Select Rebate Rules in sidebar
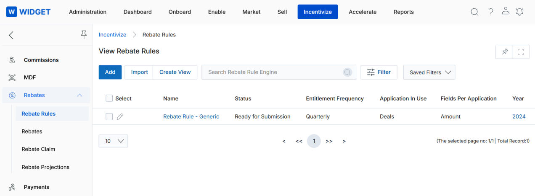Screen dimensions: 535x196 pyautogui.click(x=52, y=113)
